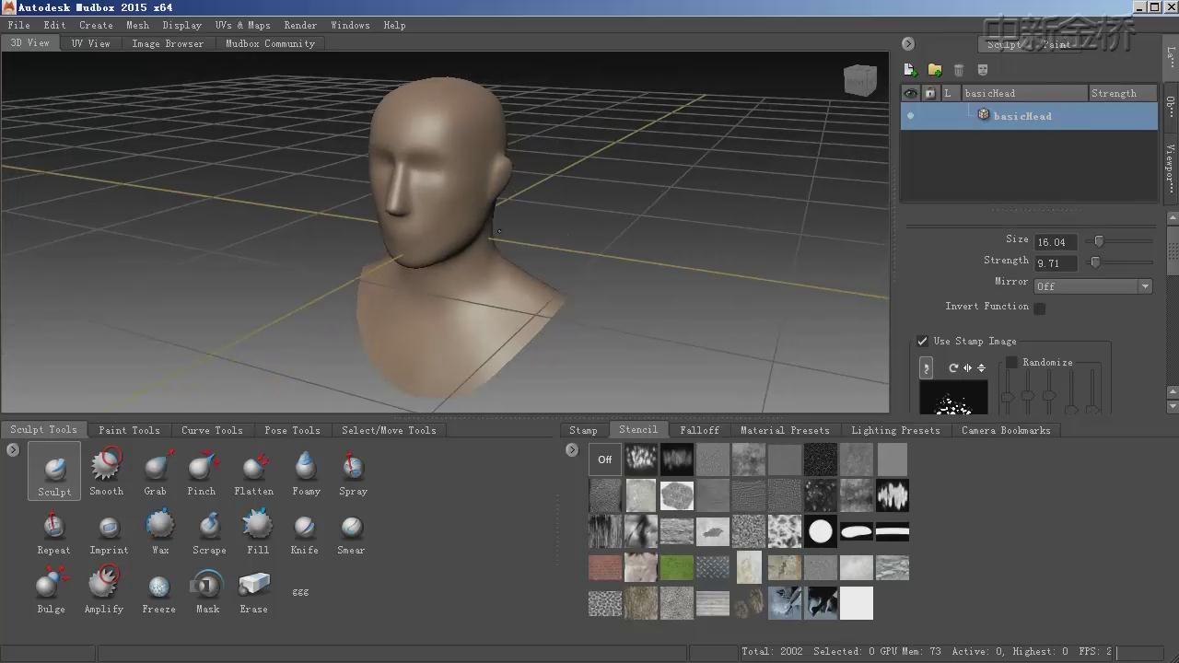Select the Smooth tool

click(106, 471)
